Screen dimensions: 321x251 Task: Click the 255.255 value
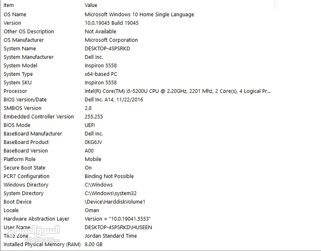pos(94,117)
